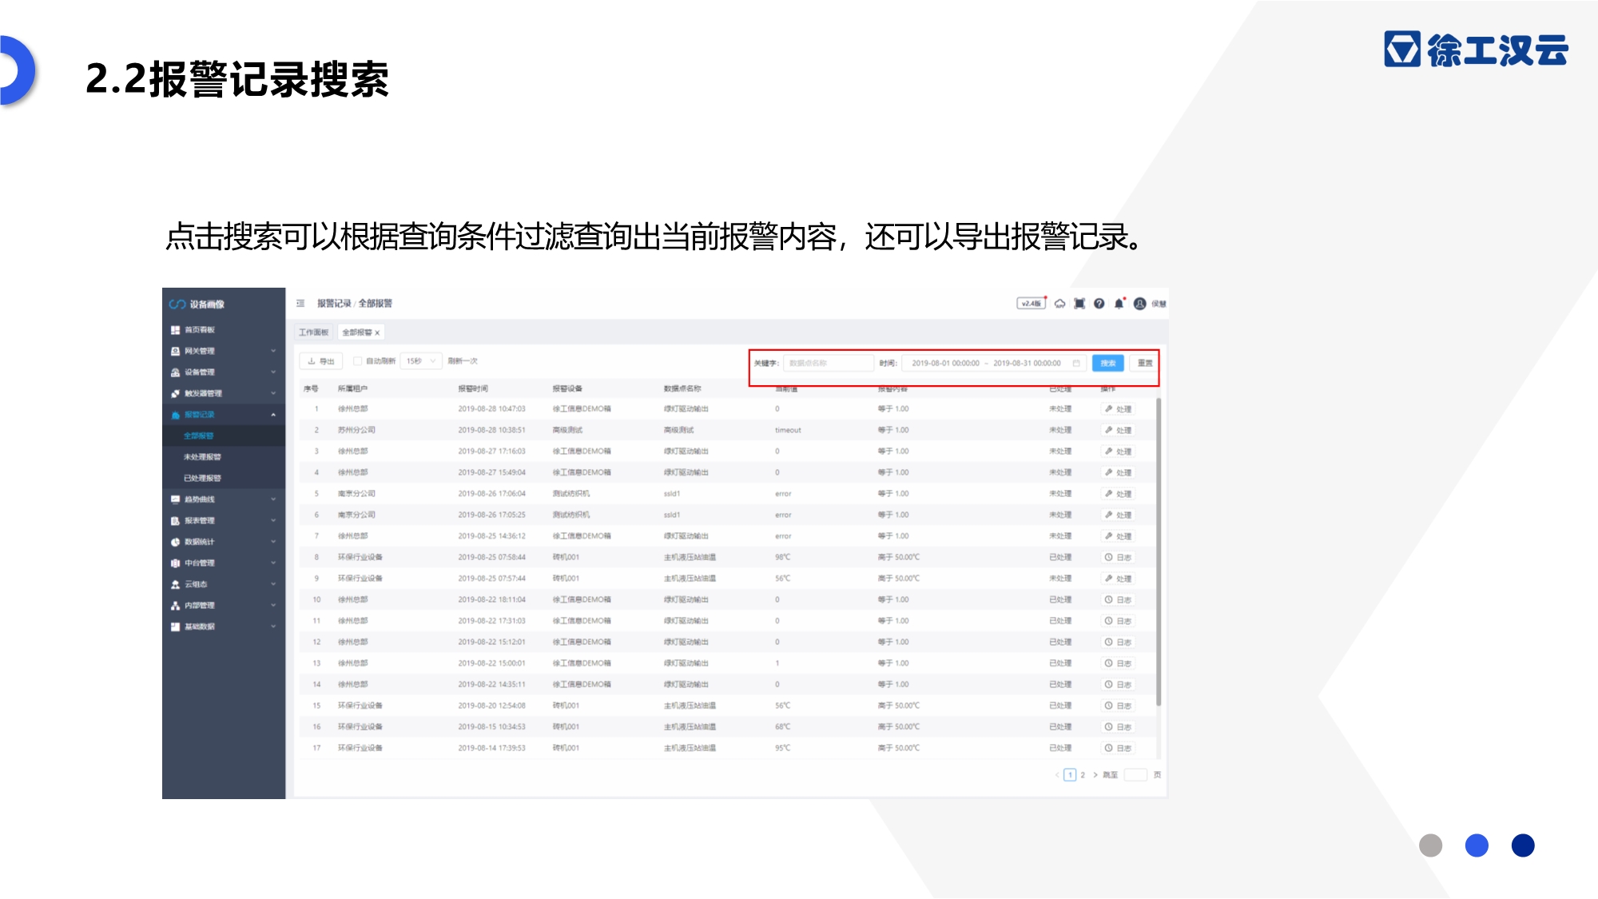The height and width of the screenshot is (899, 1598).
Task: Click the dark navy slide indicator dot
Action: point(1523,845)
